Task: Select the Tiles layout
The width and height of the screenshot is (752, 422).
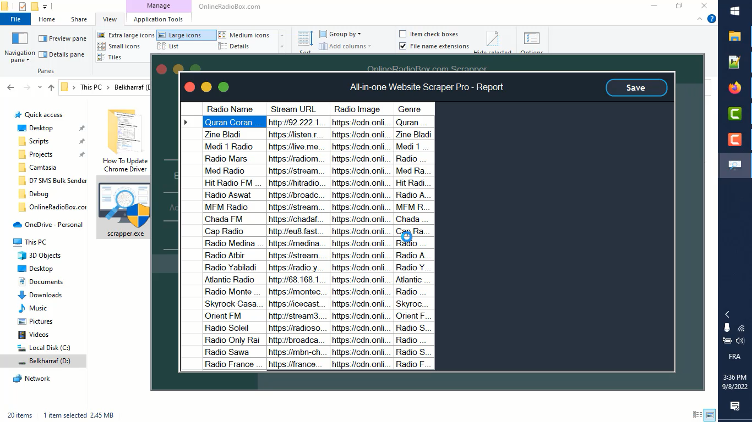Action: pos(110,57)
